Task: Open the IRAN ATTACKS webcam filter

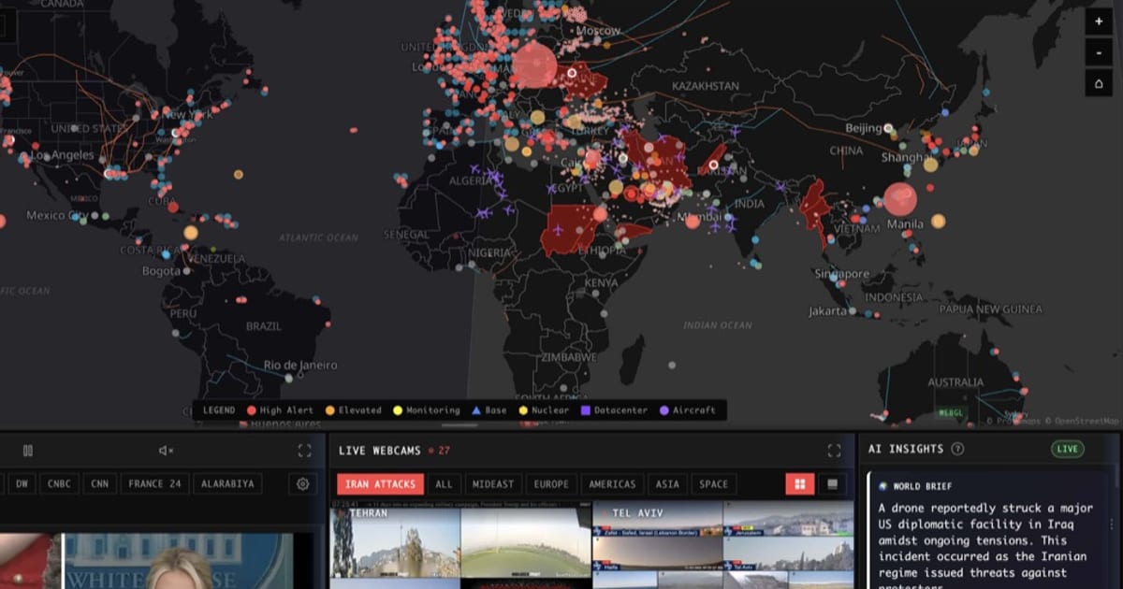Action: 381,484
